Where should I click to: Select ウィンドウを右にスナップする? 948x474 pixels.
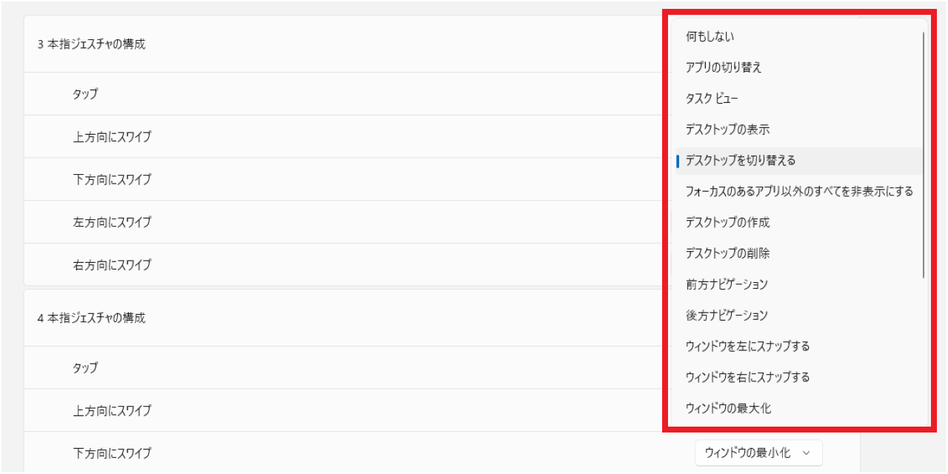pyautogui.click(x=748, y=378)
